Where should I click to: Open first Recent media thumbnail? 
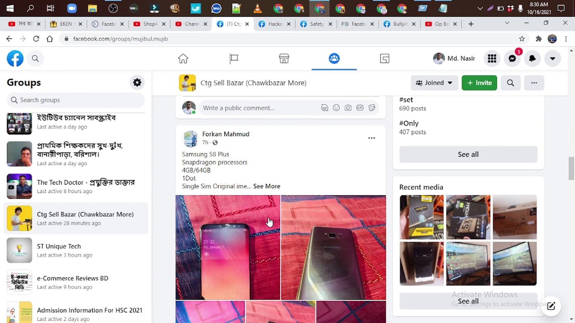[x=421, y=217]
